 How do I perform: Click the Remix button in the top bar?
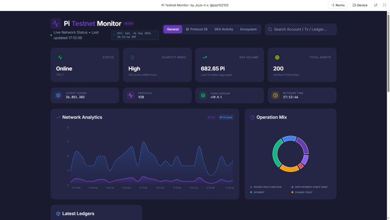(338, 5)
